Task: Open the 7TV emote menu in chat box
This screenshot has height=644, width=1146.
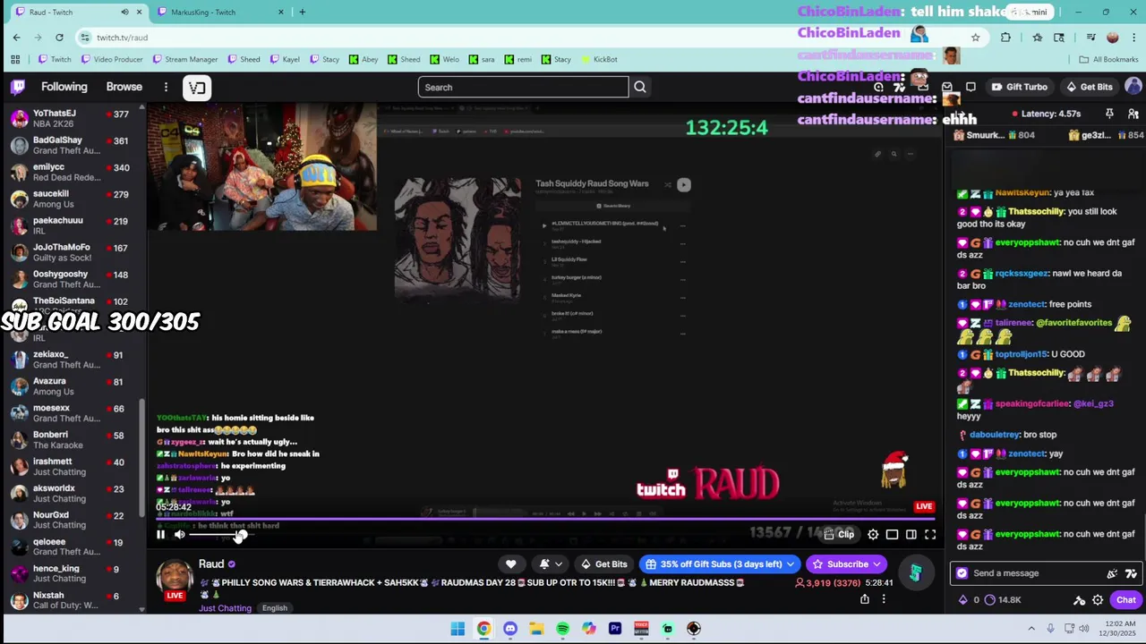Action: tap(1131, 573)
